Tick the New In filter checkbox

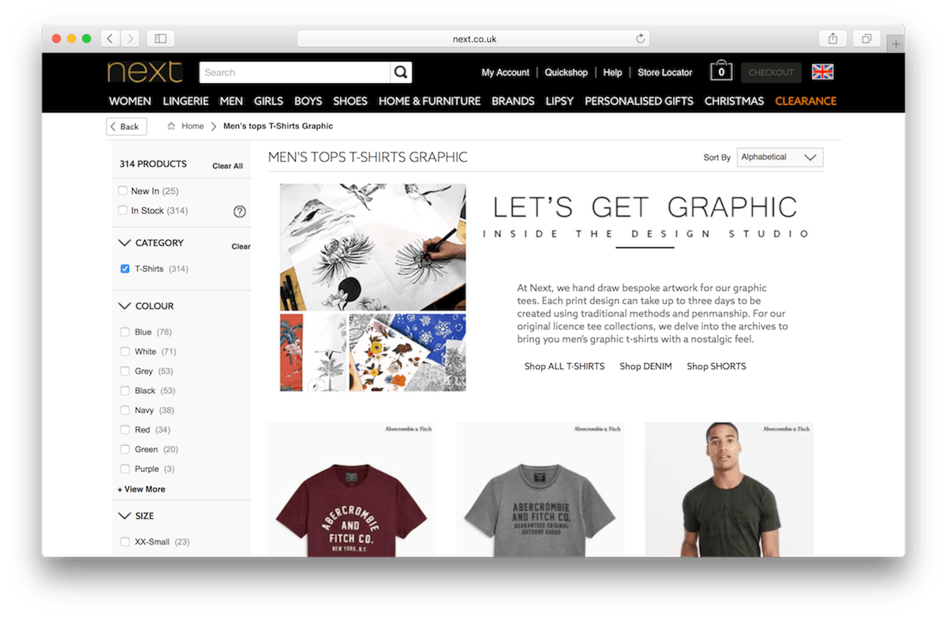pos(123,190)
